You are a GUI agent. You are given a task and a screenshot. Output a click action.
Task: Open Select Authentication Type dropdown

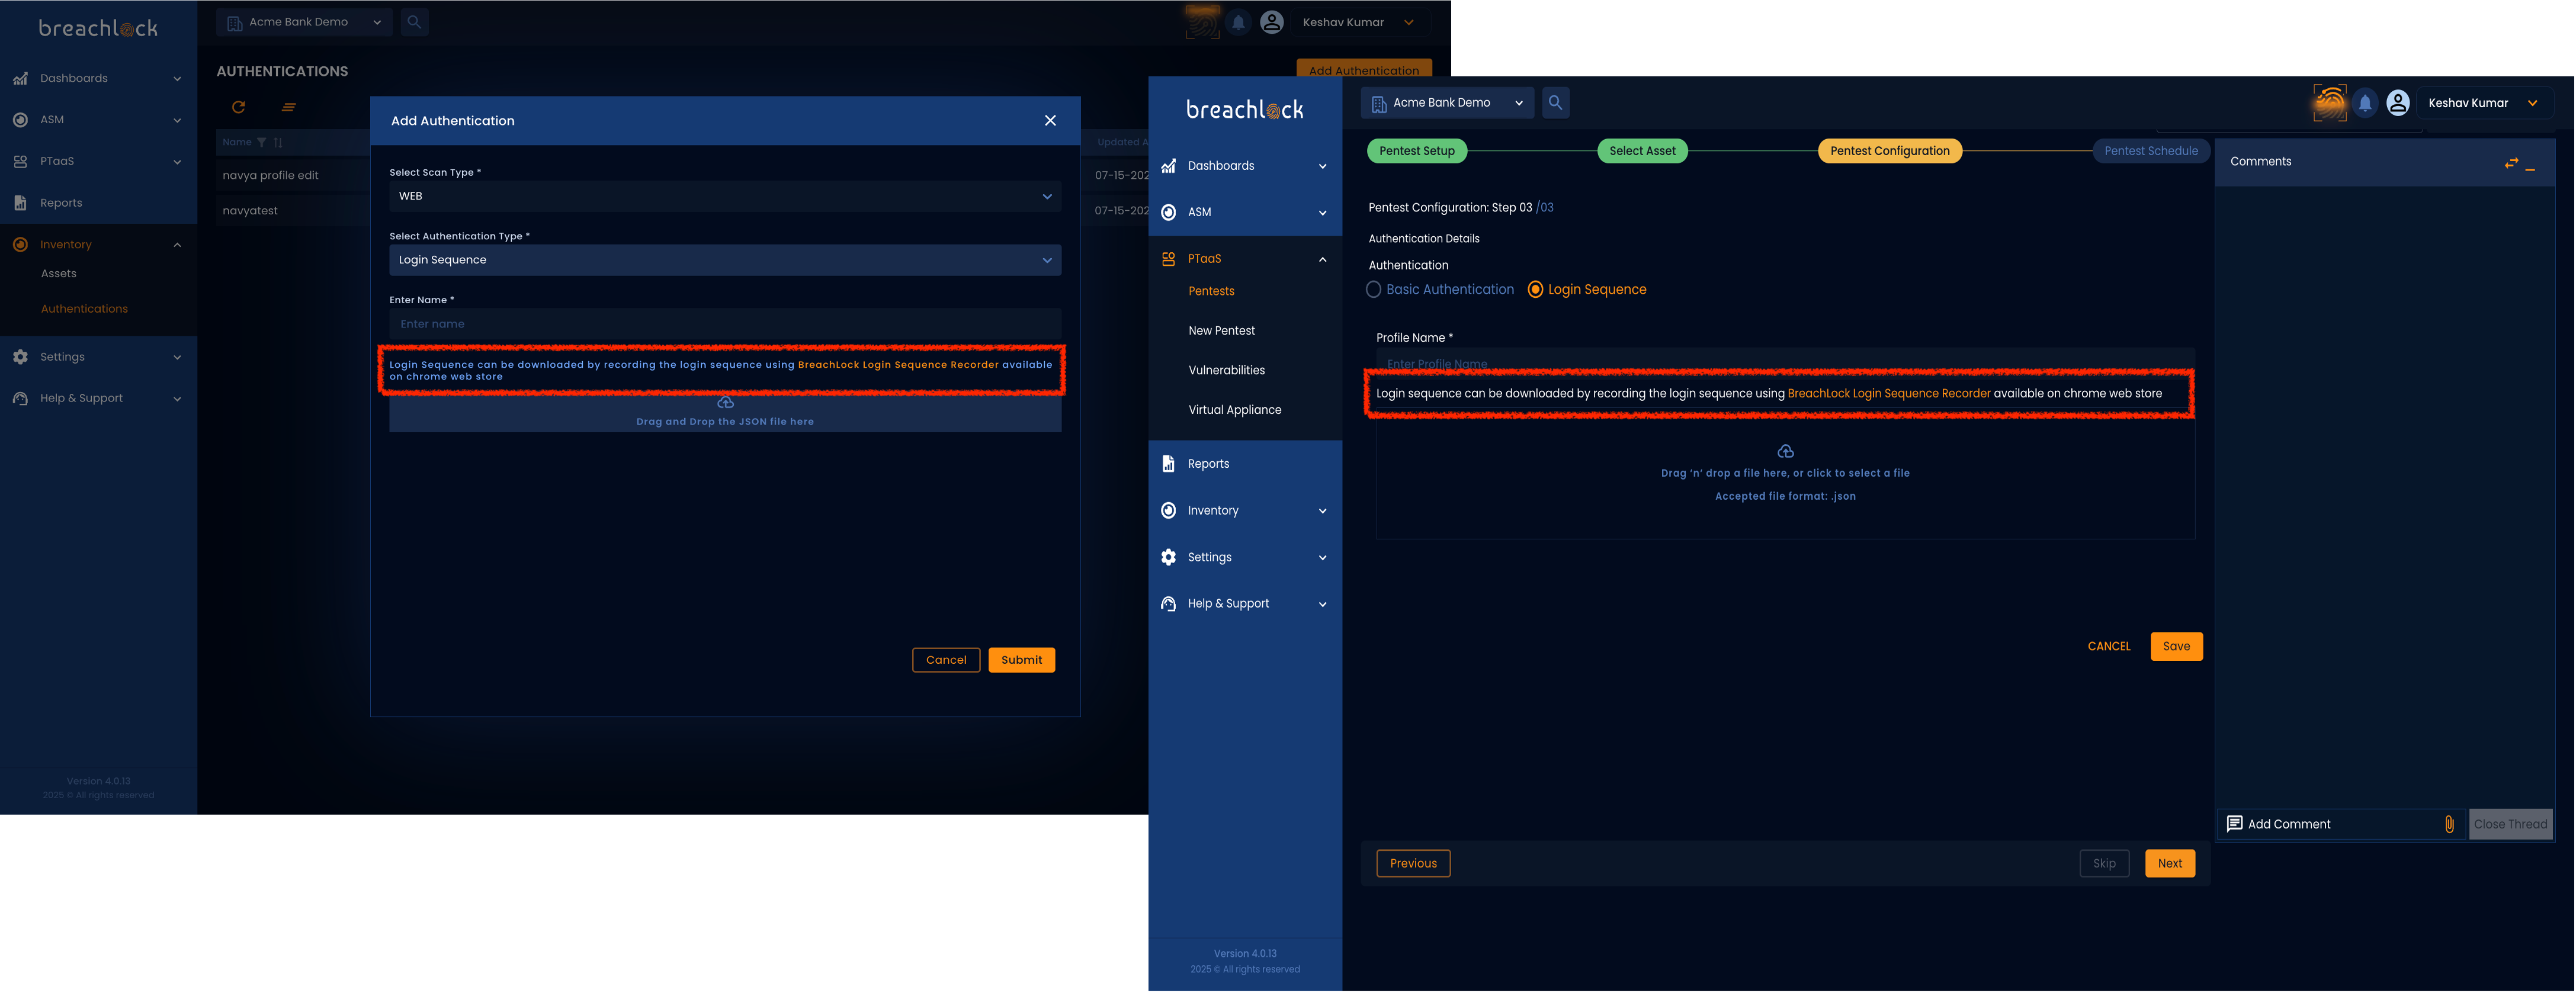(725, 260)
